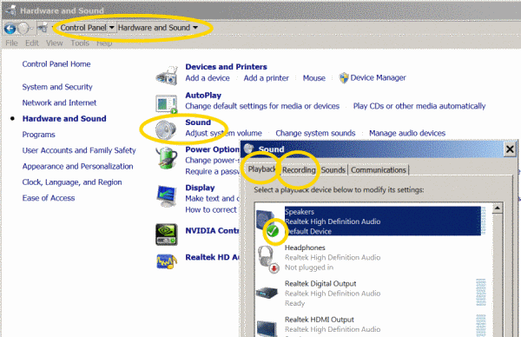The image size is (521, 337).
Task: Click the Realtek HD Audio Manager icon
Action: pos(167,261)
